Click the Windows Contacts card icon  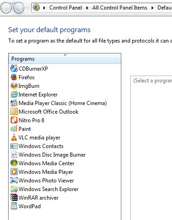click(x=14, y=146)
